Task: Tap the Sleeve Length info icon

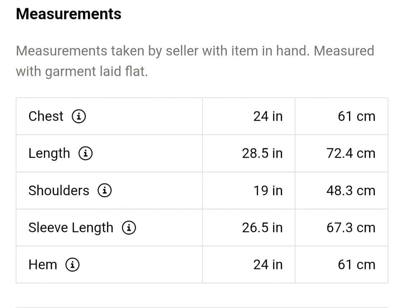Action: [129, 228]
